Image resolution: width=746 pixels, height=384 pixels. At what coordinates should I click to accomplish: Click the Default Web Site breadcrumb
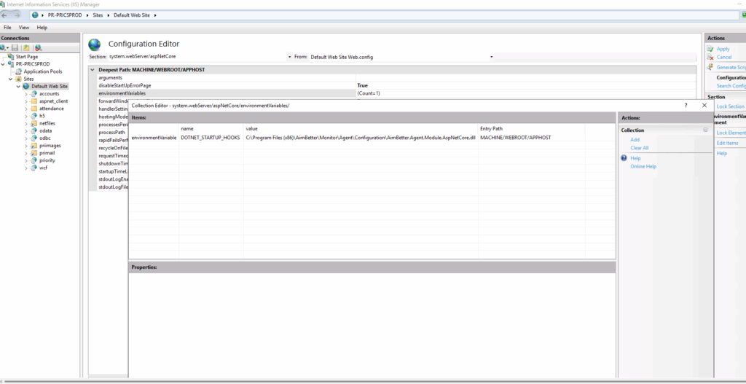coord(133,15)
